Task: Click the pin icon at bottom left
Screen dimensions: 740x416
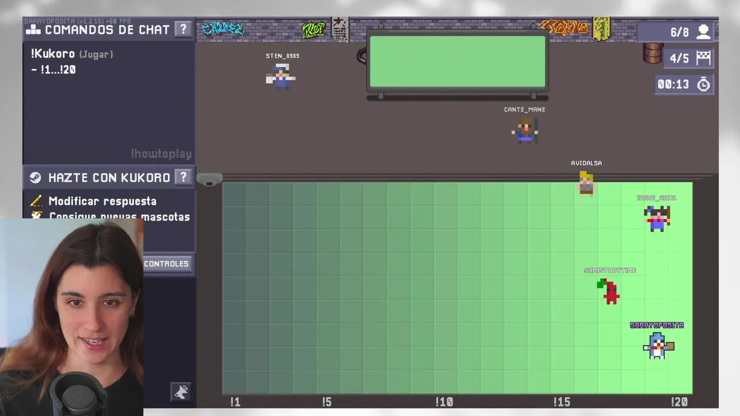Action: point(181,392)
